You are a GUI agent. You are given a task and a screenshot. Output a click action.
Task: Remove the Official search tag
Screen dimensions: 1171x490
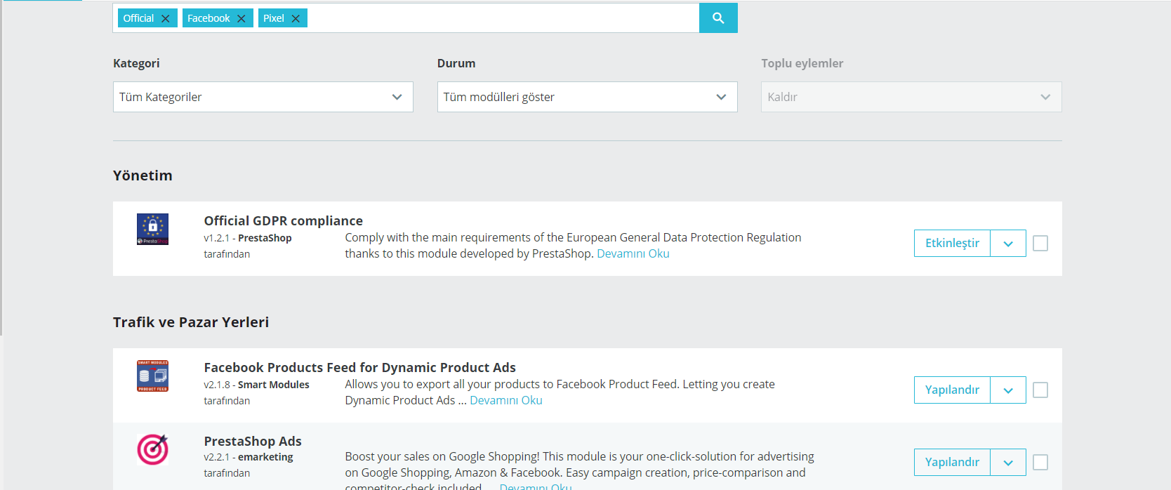click(166, 19)
